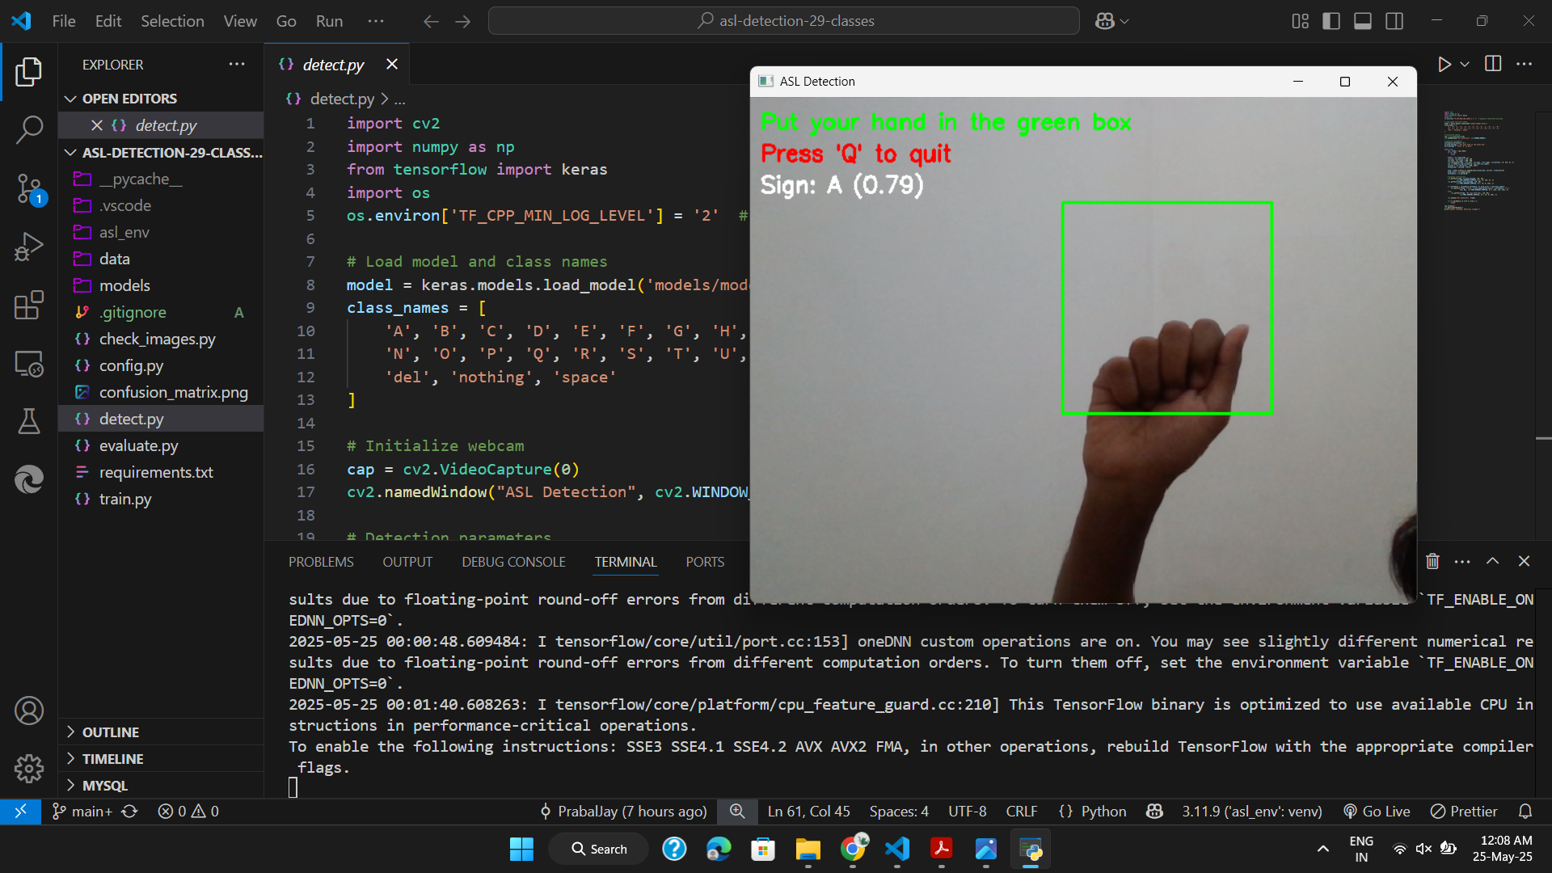Open the Edge browser tools icon in activity bar
This screenshot has width=1552, height=873.
[29, 479]
